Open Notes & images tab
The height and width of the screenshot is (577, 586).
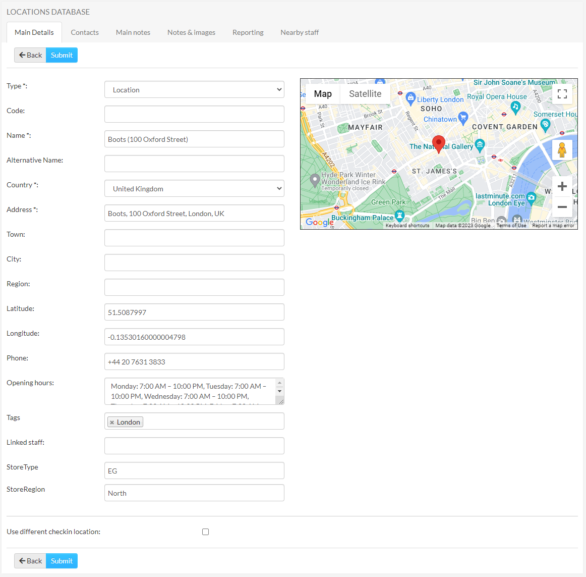[x=191, y=32]
